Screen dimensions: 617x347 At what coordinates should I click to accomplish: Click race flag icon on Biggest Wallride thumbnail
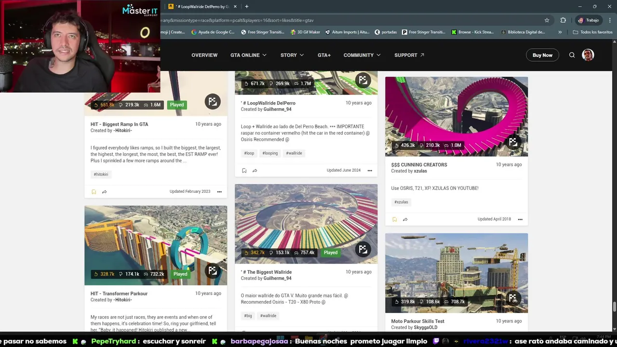point(363,249)
